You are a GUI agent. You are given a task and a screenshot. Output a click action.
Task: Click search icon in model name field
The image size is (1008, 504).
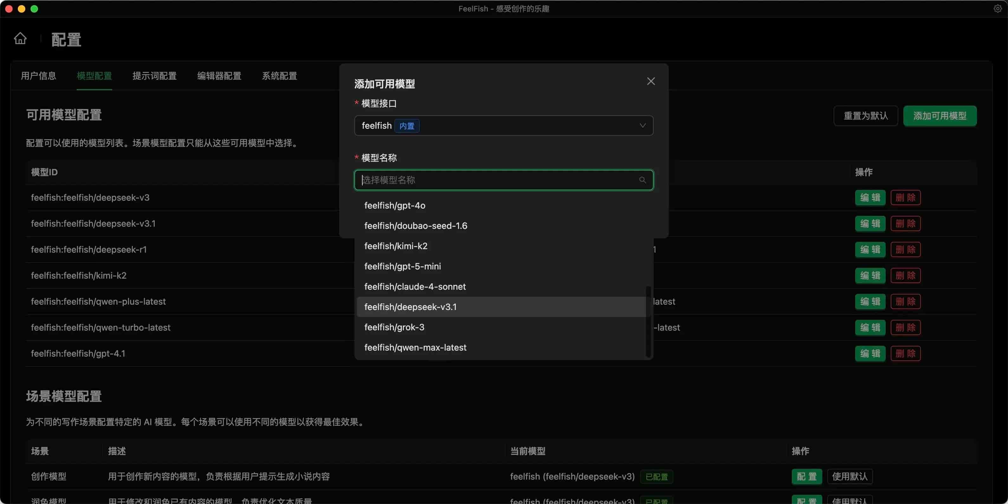coord(643,180)
